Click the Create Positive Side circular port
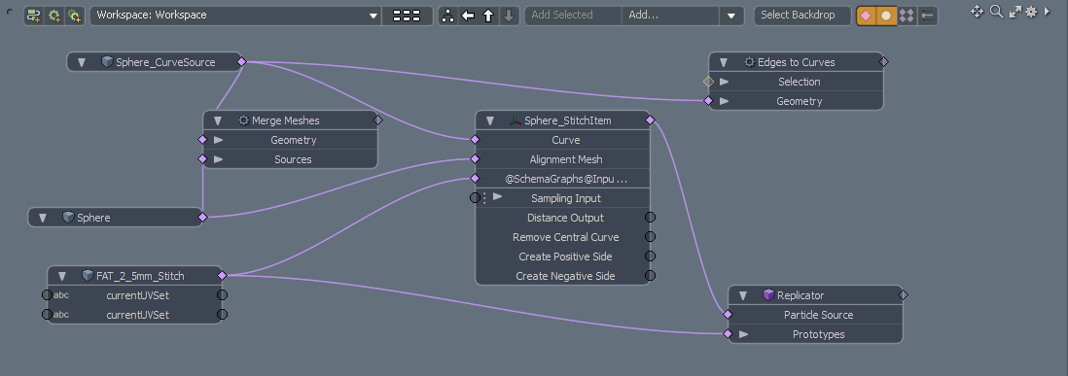This screenshot has height=376, width=1068. point(651,256)
